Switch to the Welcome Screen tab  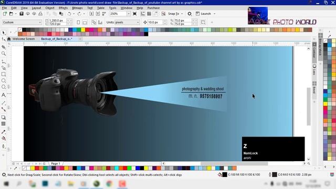pyautogui.click(x=23, y=39)
